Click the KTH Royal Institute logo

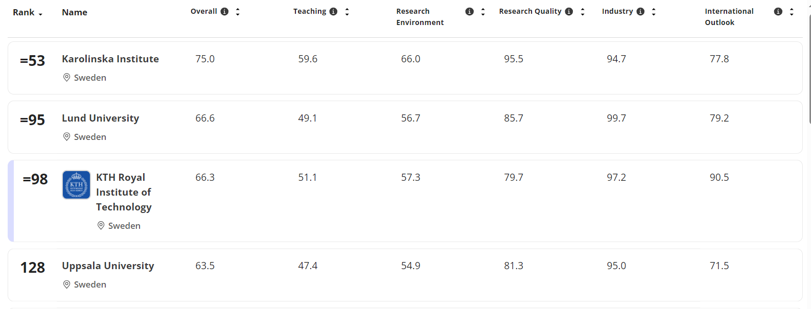[x=76, y=185]
